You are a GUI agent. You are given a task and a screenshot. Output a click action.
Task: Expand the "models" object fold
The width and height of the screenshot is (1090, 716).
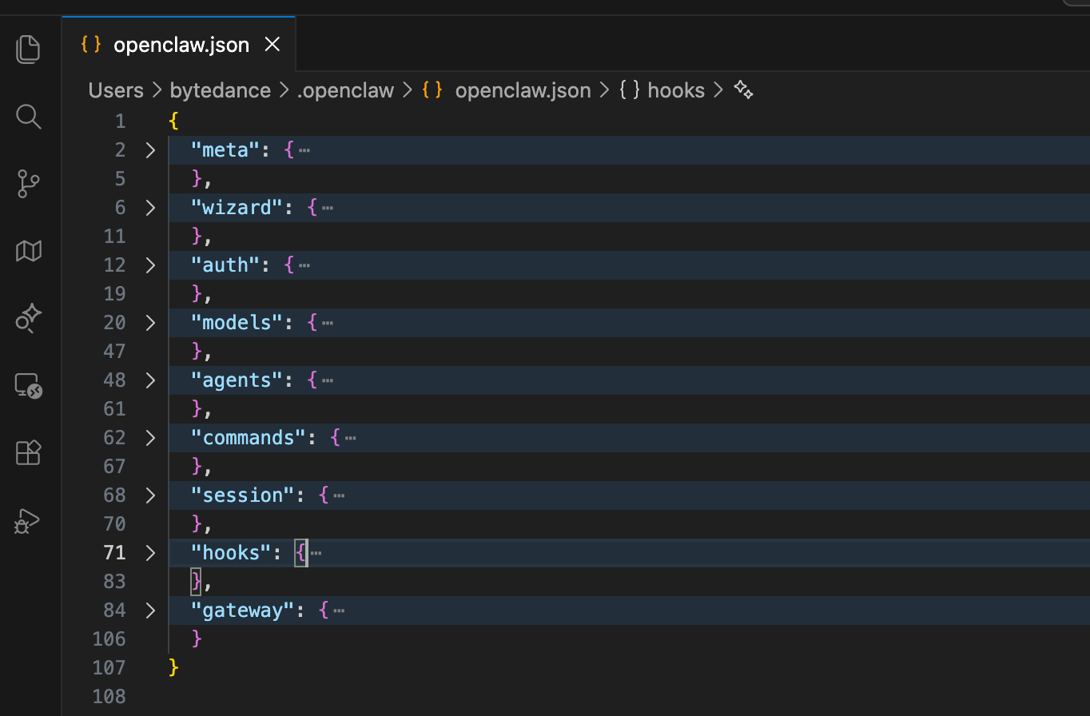150,322
